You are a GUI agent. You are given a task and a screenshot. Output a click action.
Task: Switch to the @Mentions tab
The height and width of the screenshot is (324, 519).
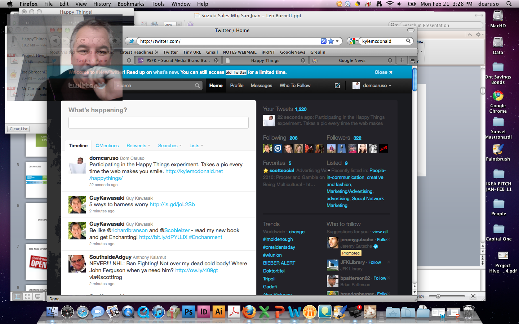[x=107, y=146]
